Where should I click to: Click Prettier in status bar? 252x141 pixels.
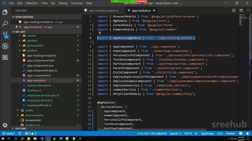point(231,133)
